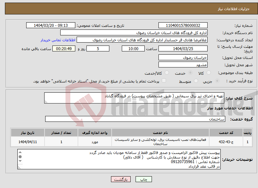Click the down arrow in buyer notes scrollbar
This screenshot has height=188, width=258.
click(20, 161)
